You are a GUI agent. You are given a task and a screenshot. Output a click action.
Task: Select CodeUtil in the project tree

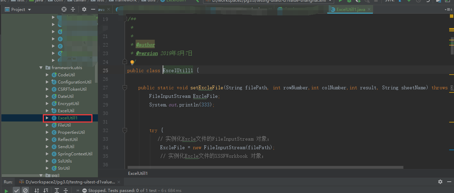pyautogui.click(x=66, y=75)
